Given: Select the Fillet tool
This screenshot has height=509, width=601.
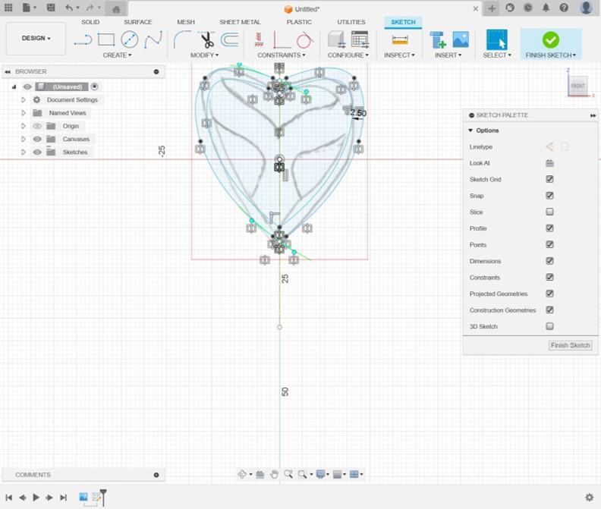Looking at the screenshot, I should pos(183,39).
